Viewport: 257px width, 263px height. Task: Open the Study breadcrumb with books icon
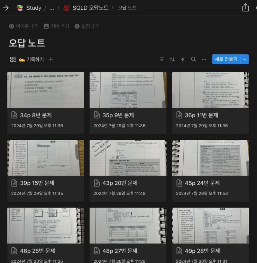[29, 8]
